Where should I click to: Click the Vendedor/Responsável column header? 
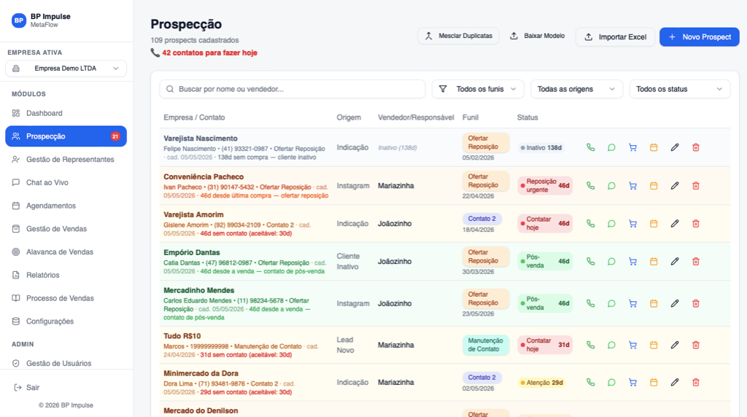click(416, 117)
